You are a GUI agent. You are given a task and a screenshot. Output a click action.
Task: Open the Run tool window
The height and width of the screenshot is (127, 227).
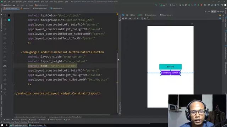(x=67, y=120)
